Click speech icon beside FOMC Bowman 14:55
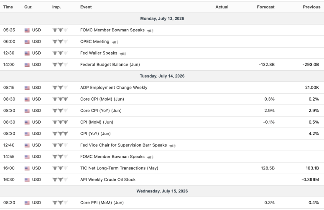The image size is (324, 210). [150, 157]
